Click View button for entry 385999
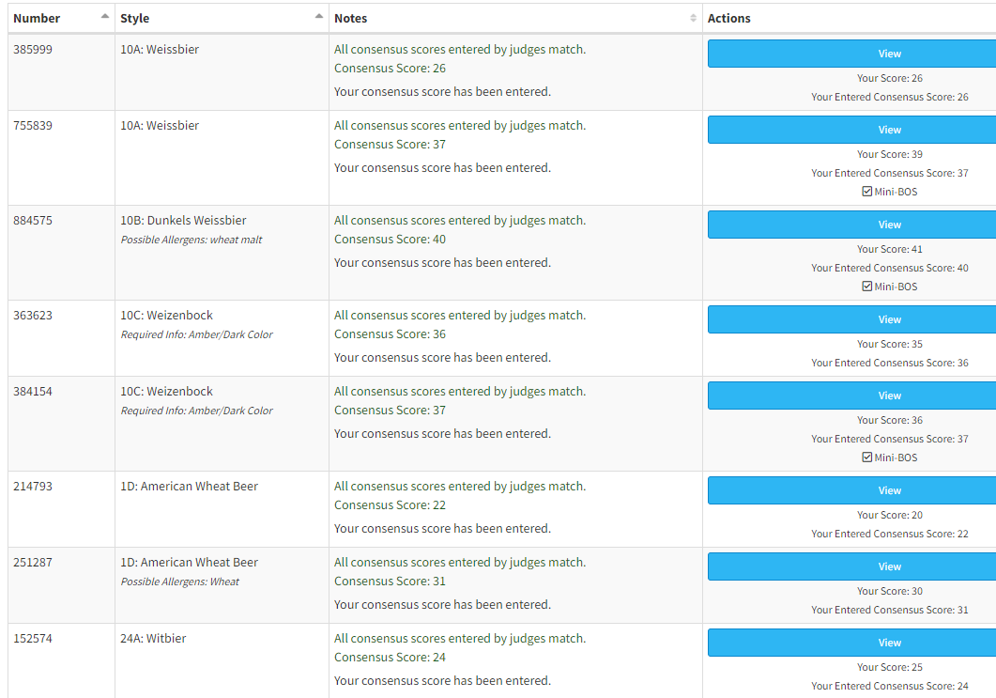The image size is (996, 698). point(889,54)
